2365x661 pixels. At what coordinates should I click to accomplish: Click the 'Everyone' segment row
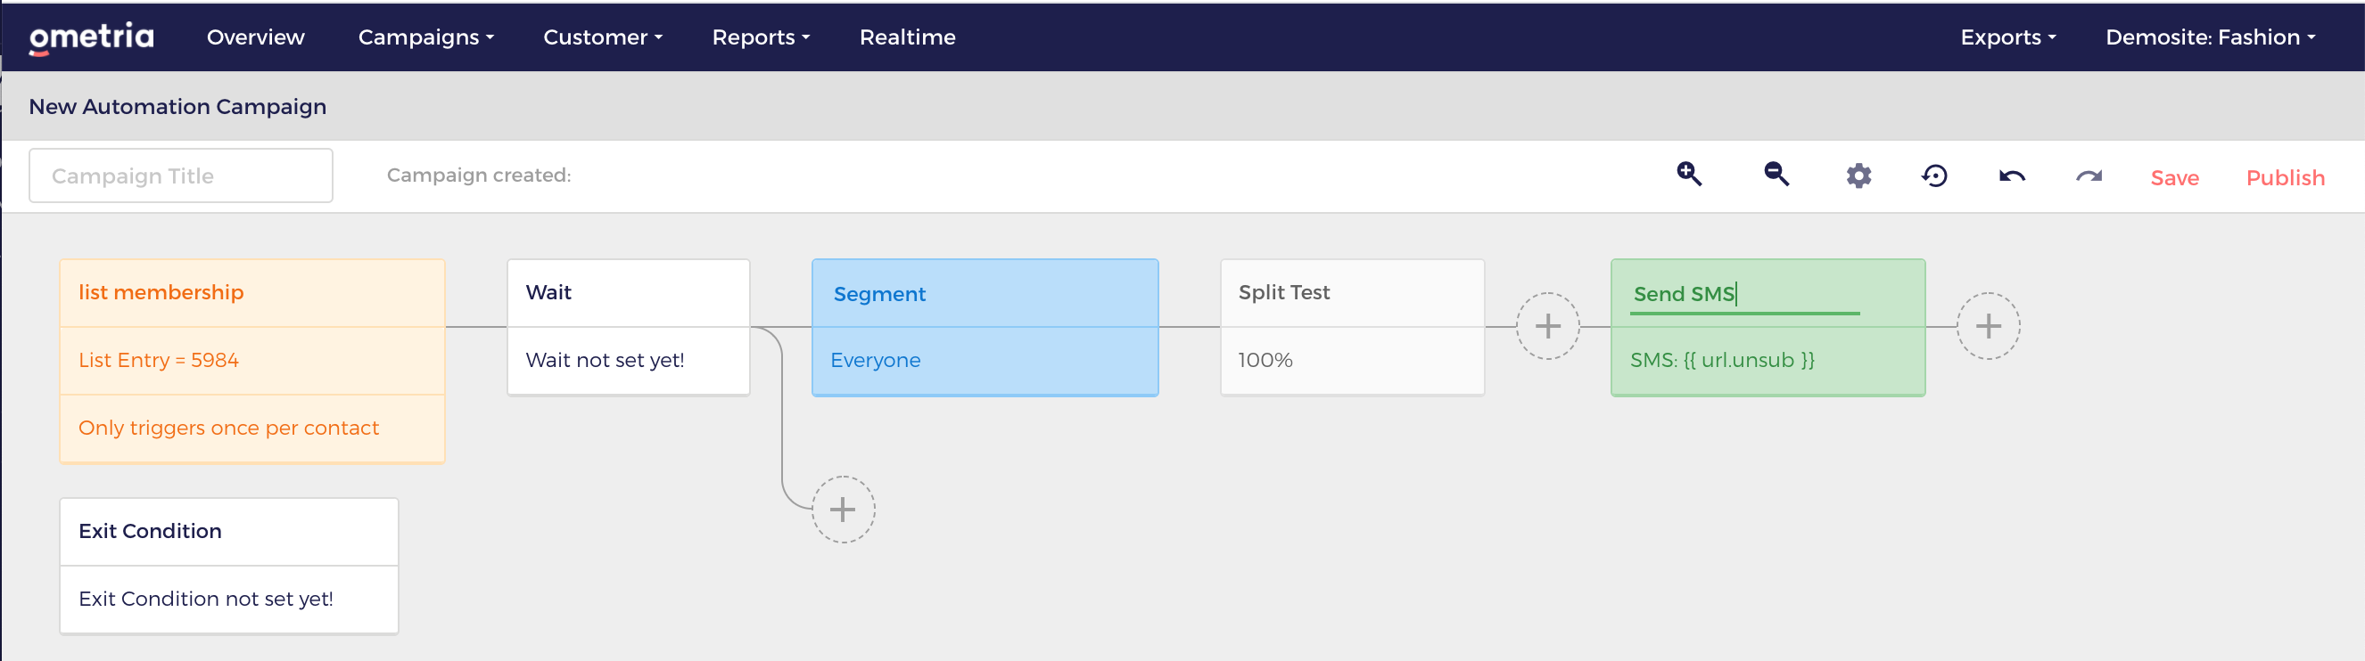tap(985, 361)
